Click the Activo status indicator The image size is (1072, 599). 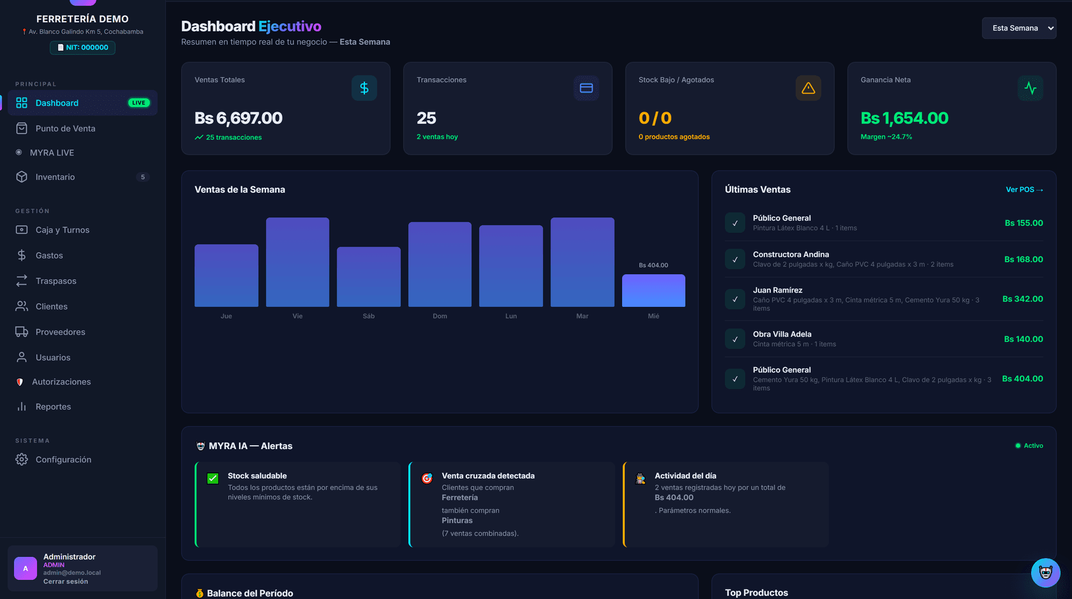(1029, 446)
